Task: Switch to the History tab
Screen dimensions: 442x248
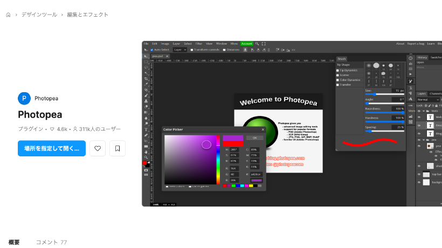Action: tap(422, 58)
